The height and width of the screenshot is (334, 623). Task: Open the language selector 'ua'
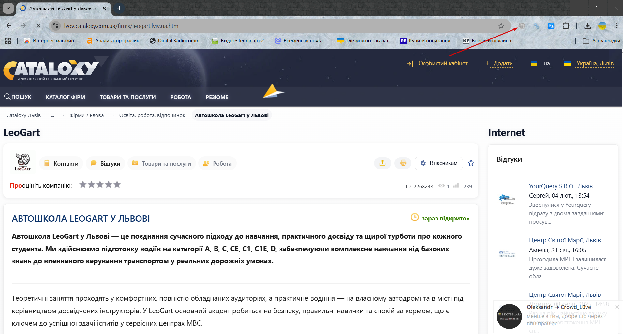(x=540, y=63)
